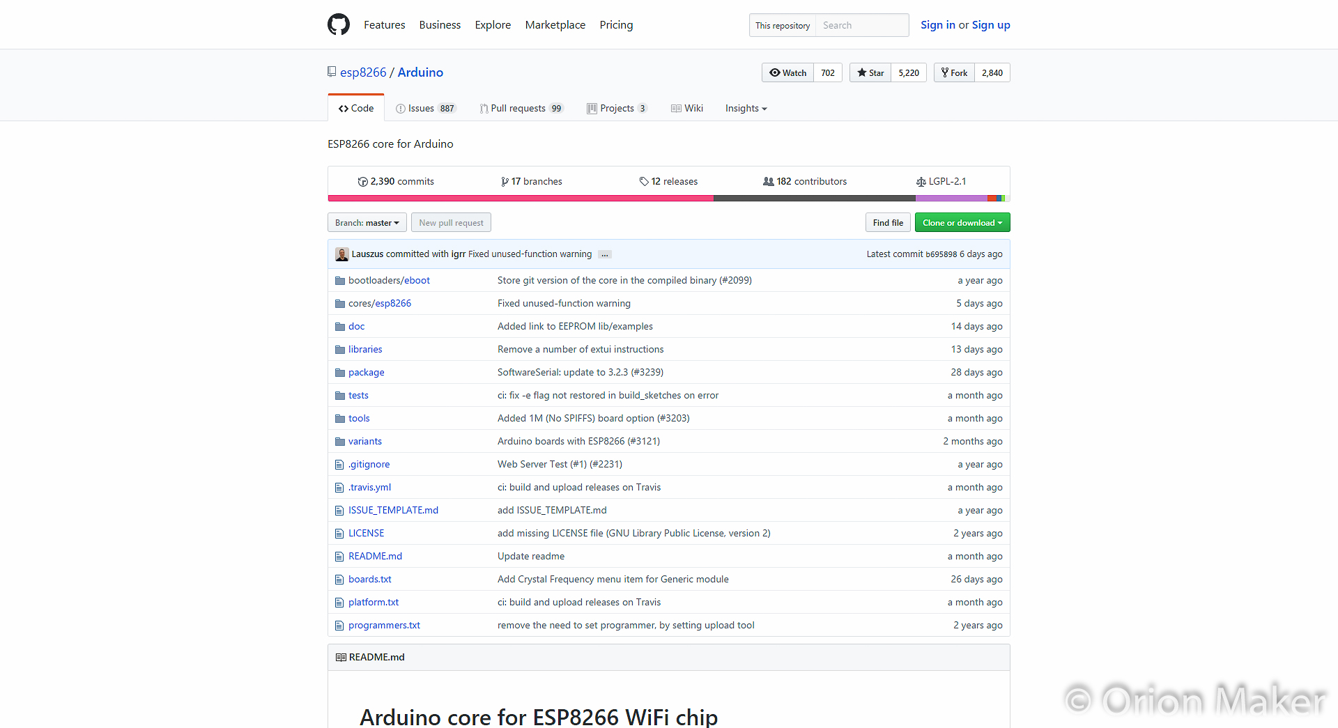This screenshot has width=1338, height=728.
Task: Open Marketplace in top navigation
Action: point(555,25)
